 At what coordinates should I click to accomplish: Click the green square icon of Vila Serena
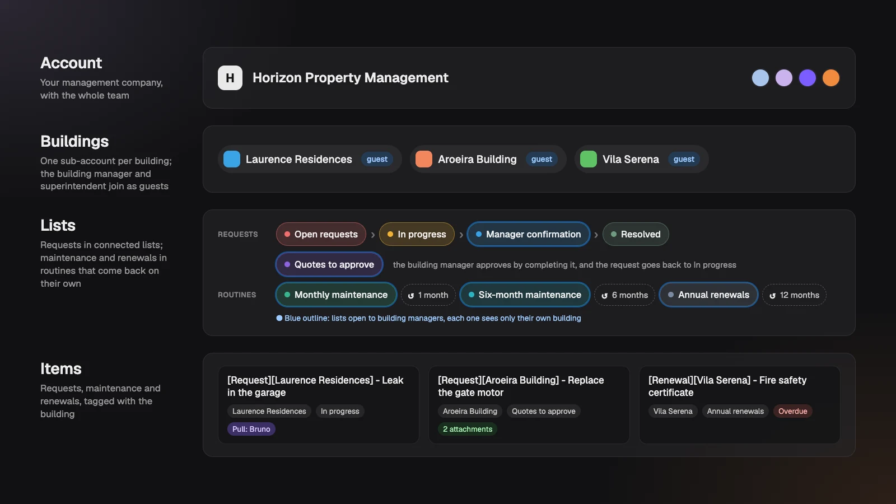pos(589,159)
